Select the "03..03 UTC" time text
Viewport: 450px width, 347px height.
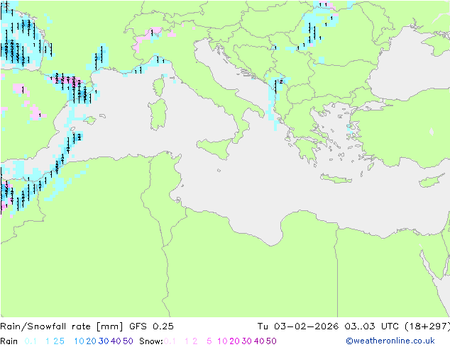[371, 326]
